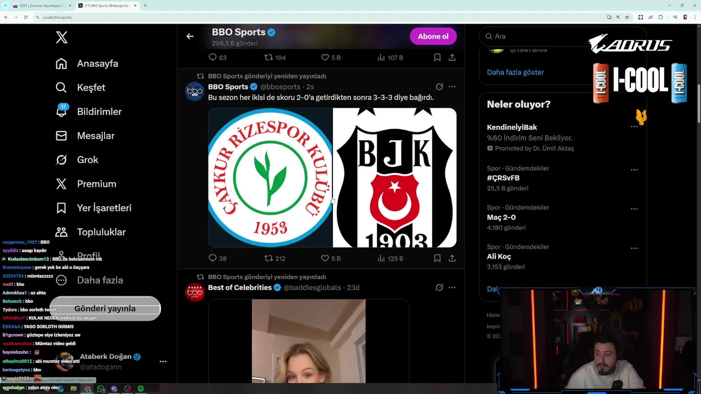Image resolution: width=701 pixels, height=394 pixels.
Task: Open the Ali Koç trending topic
Action: (499, 257)
